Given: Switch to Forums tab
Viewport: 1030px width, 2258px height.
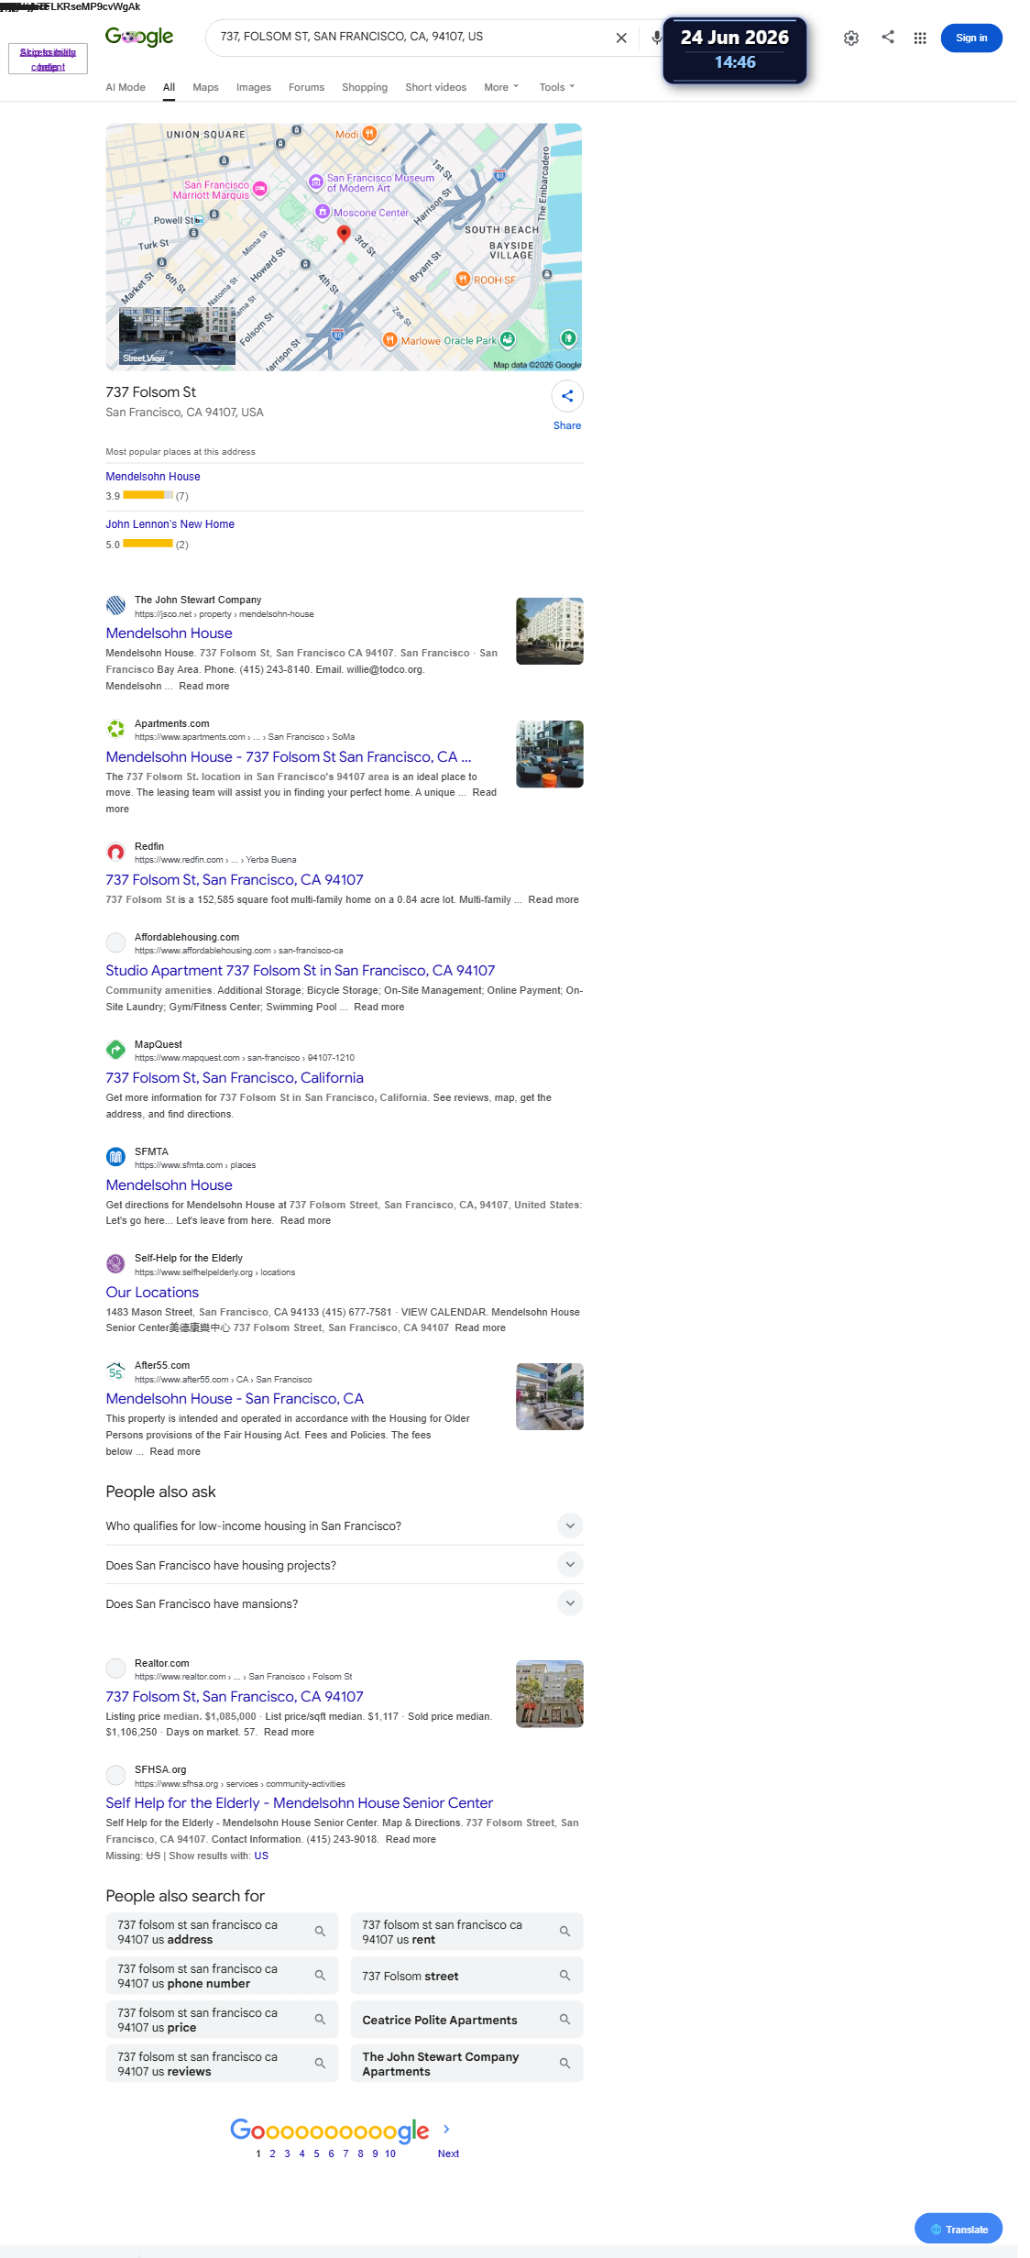Looking at the screenshot, I should [x=306, y=87].
